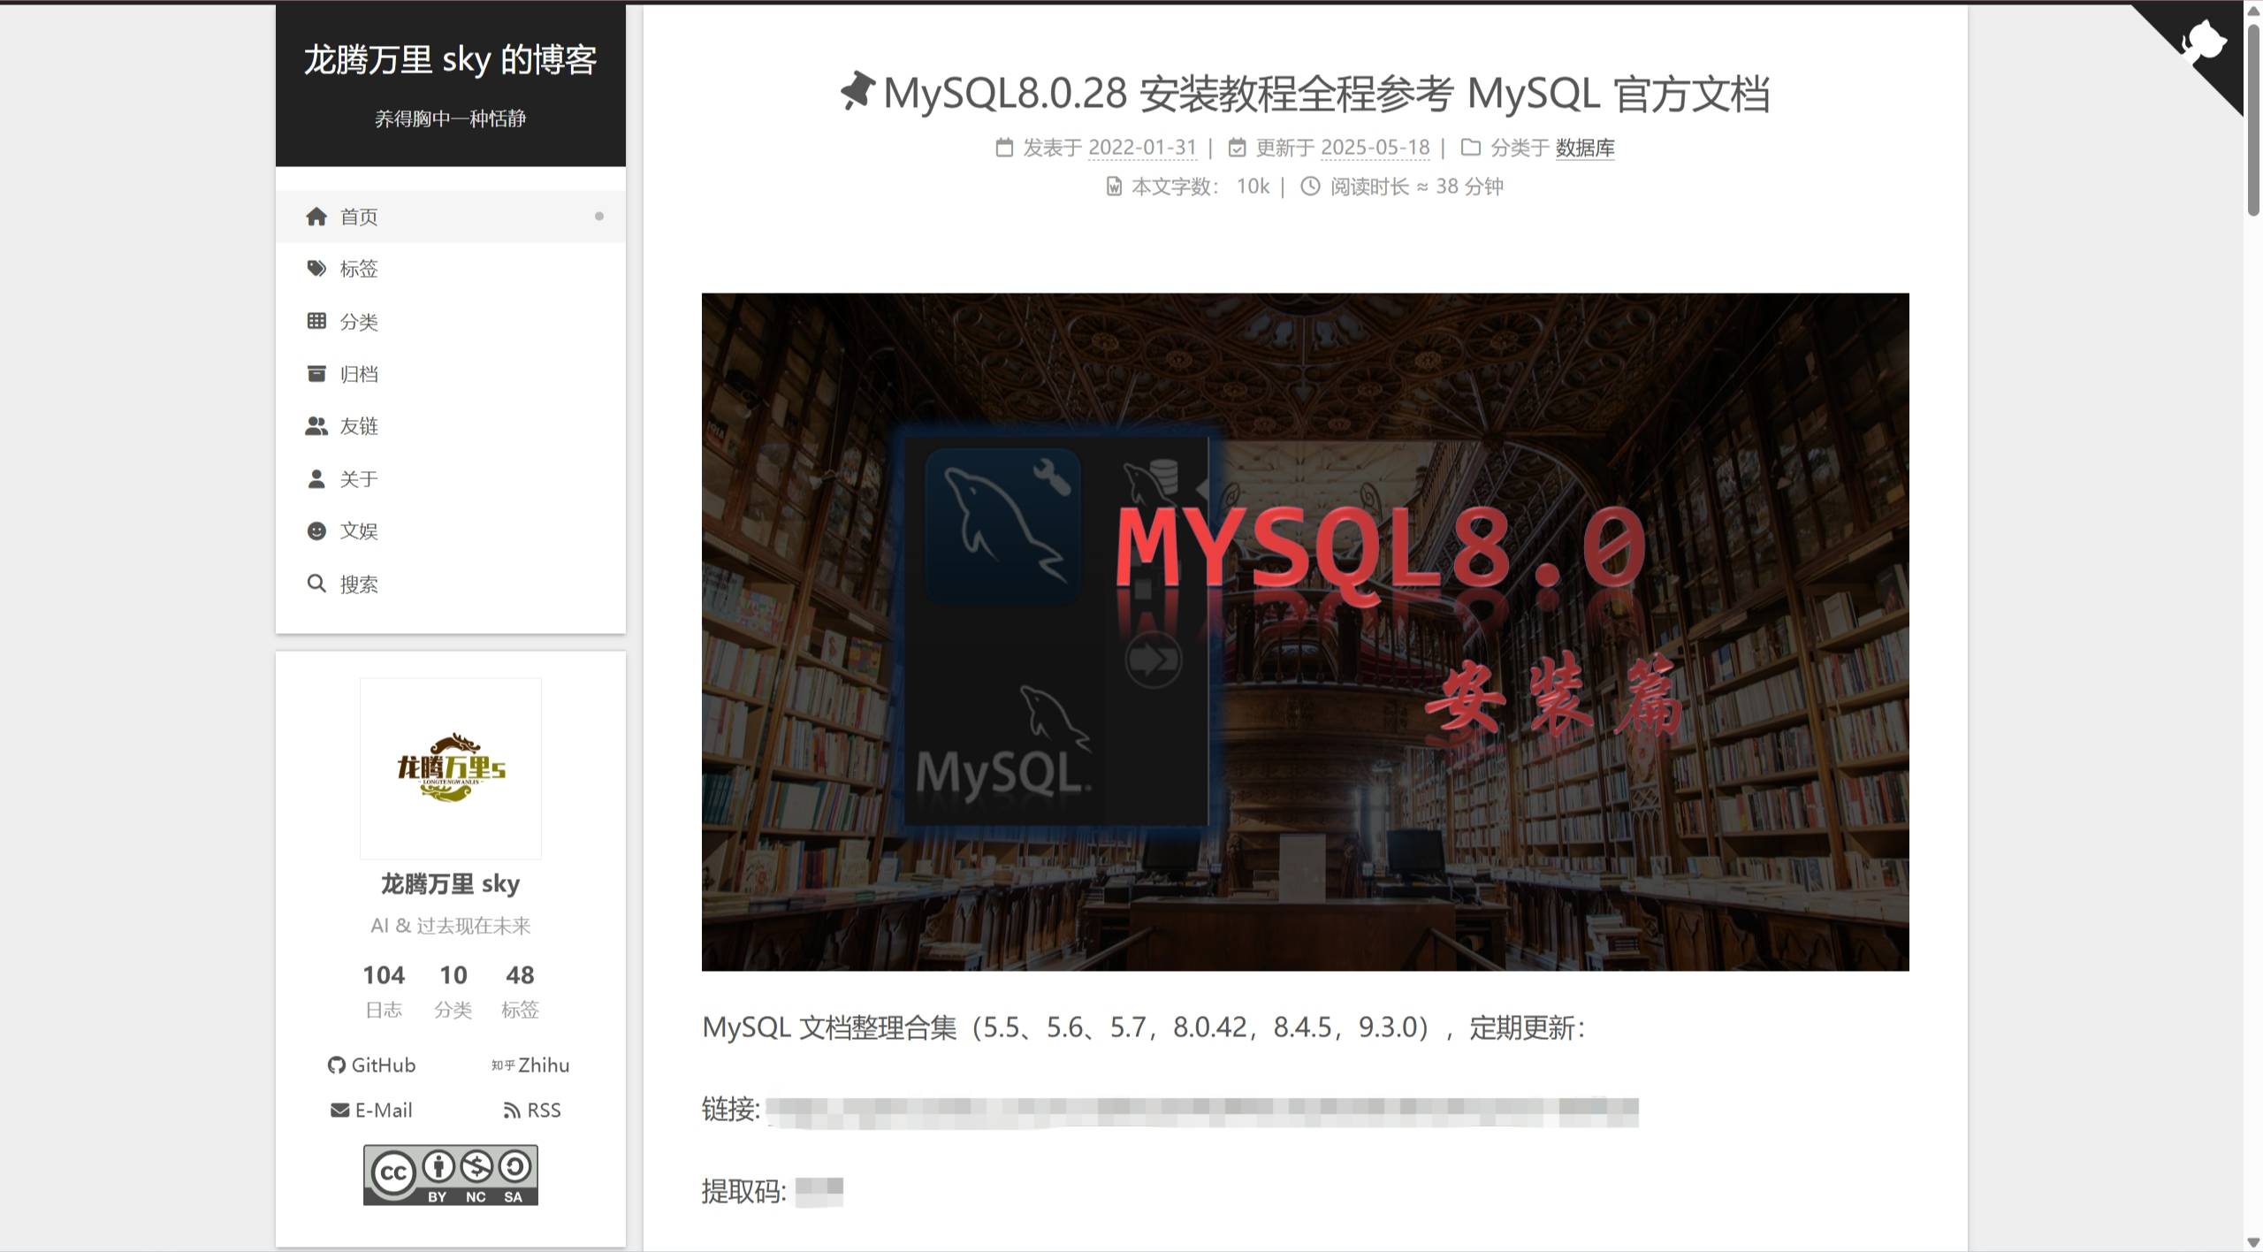Click the scrollbar down arrow
The height and width of the screenshot is (1252, 2263).
2253,1242
